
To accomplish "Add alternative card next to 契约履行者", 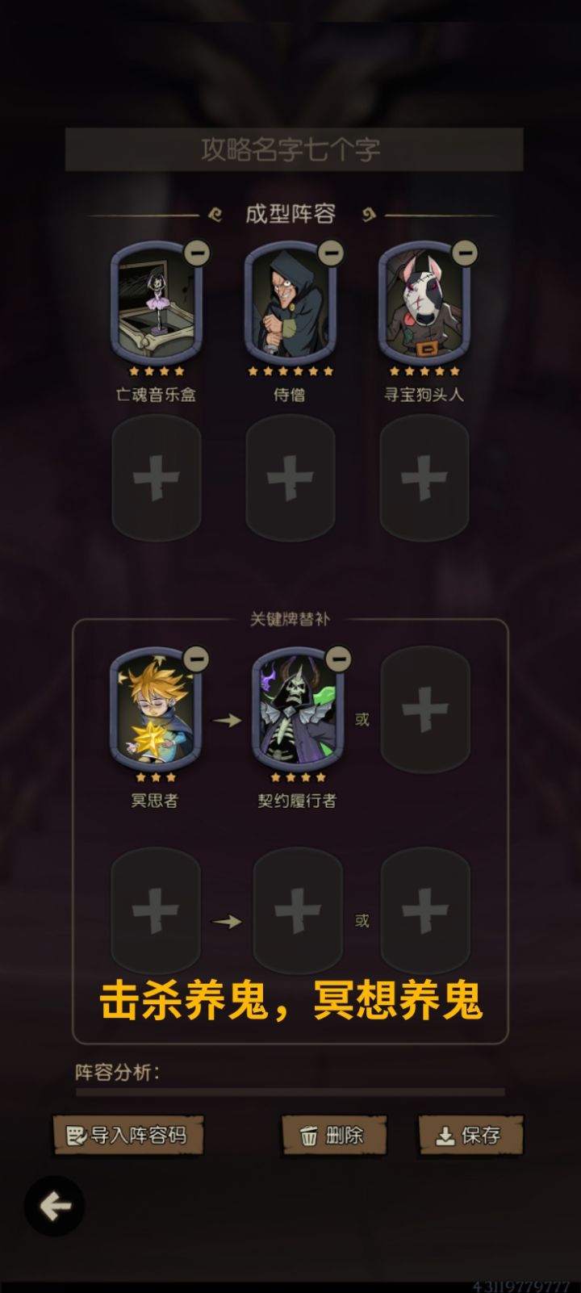I will coord(425,710).
